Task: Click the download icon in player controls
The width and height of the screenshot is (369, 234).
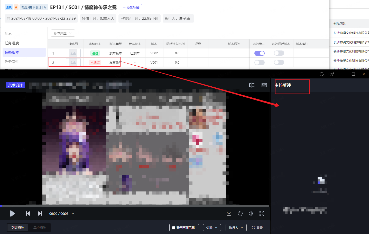Action: tap(229, 213)
